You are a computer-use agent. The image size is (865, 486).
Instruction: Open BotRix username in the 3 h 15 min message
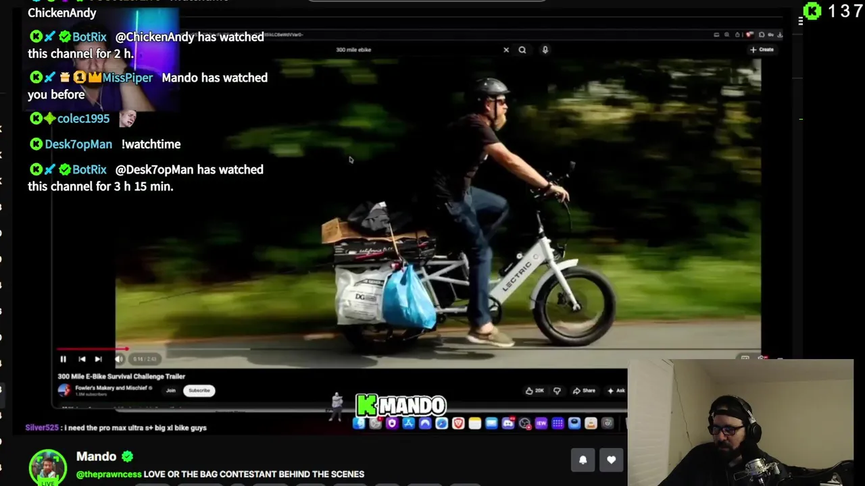pos(89,170)
